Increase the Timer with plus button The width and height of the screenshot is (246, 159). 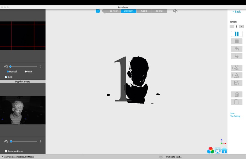pyautogui.click(x=242, y=27)
